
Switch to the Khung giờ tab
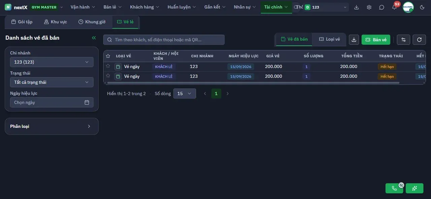point(92,22)
